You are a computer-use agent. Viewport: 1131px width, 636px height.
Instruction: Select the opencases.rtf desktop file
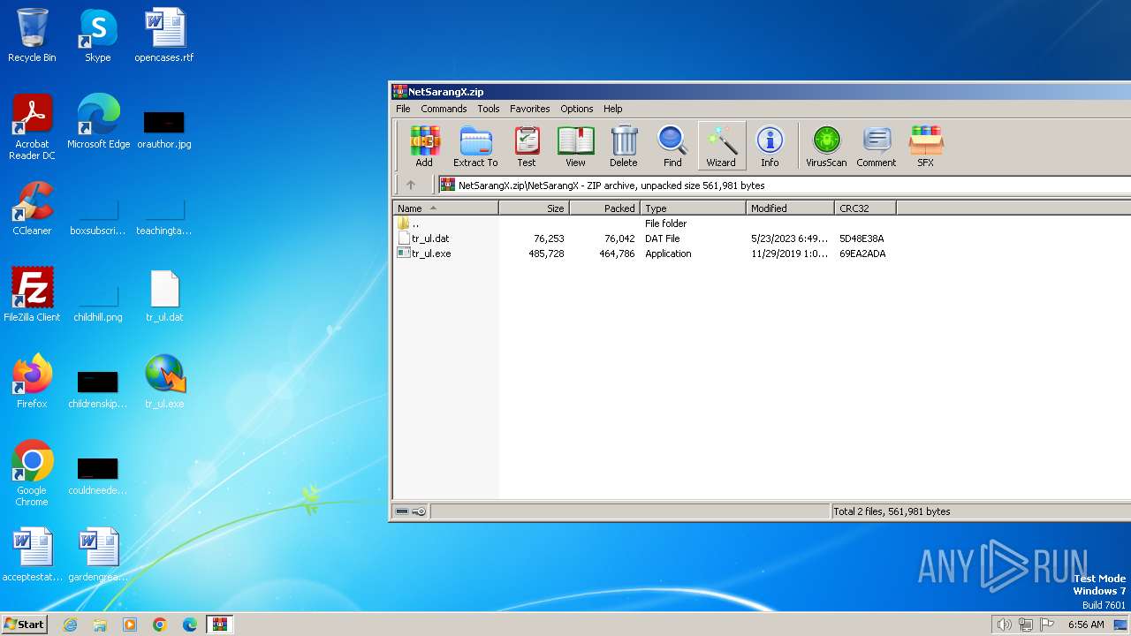pyautogui.click(x=164, y=36)
